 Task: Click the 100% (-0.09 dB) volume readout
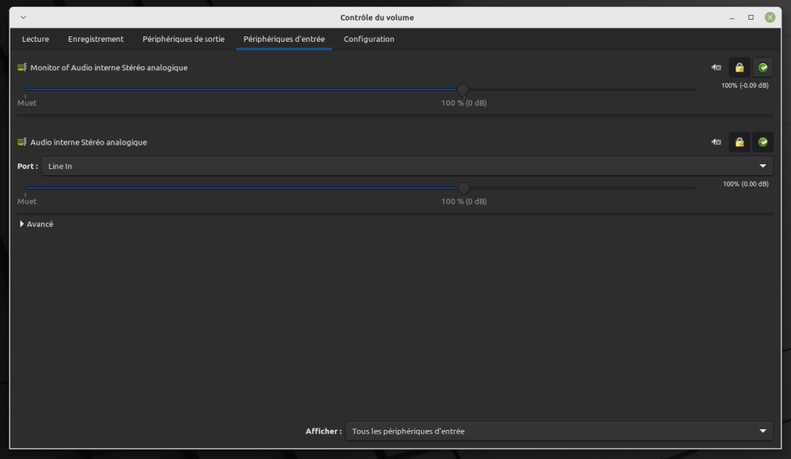click(x=745, y=85)
